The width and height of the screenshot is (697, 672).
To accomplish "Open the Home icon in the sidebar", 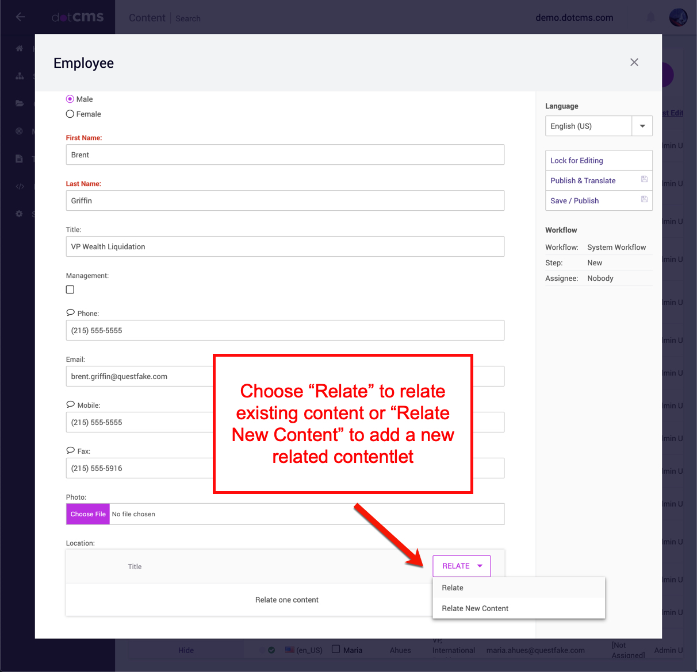I will click(20, 48).
